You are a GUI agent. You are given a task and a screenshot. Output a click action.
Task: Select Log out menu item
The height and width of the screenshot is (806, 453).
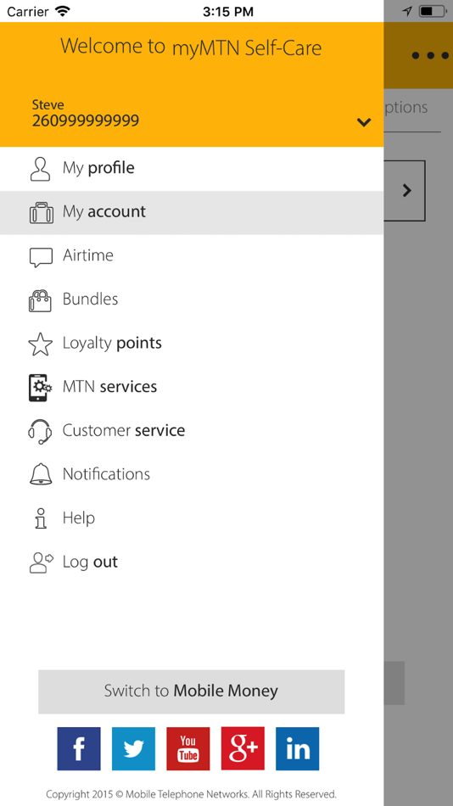click(192, 562)
